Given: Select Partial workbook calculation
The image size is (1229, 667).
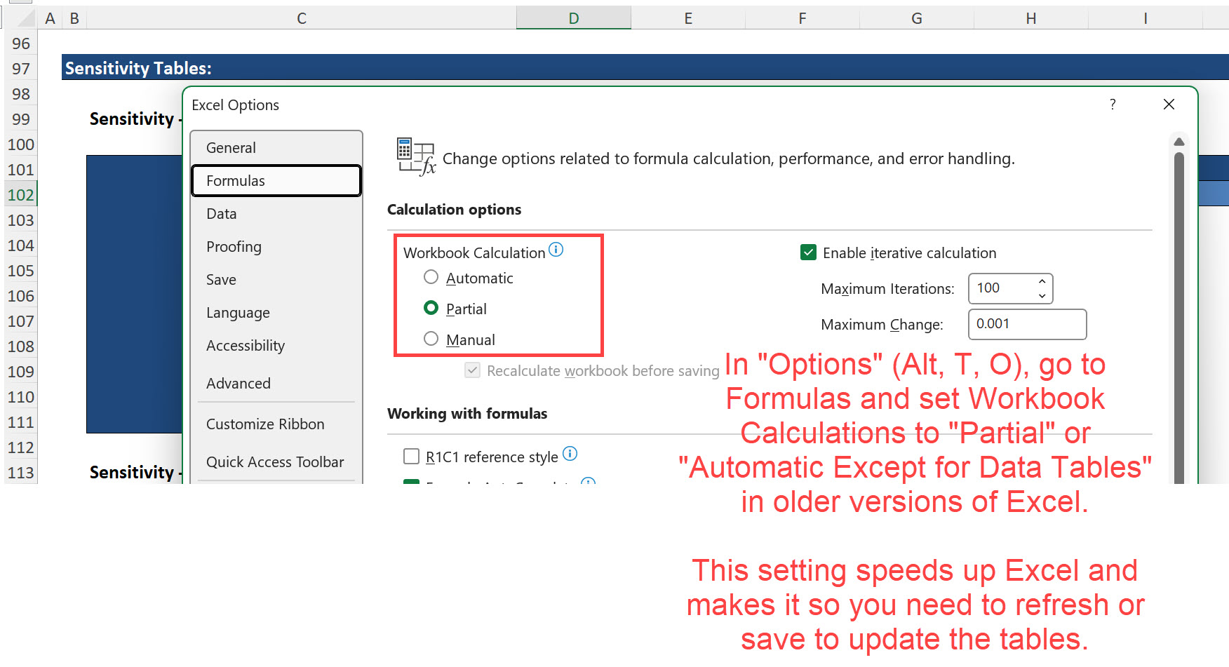Looking at the screenshot, I should coord(431,309).
